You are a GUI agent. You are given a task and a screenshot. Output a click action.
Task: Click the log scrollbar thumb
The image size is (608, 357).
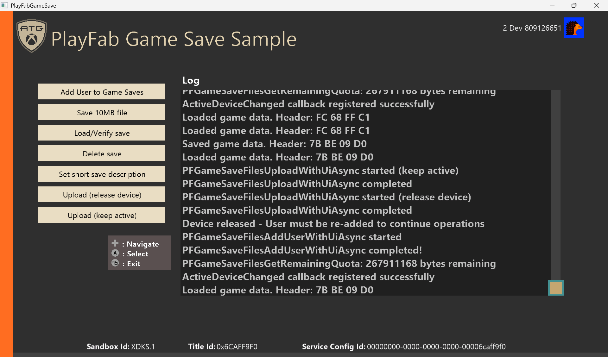(556, 288)
